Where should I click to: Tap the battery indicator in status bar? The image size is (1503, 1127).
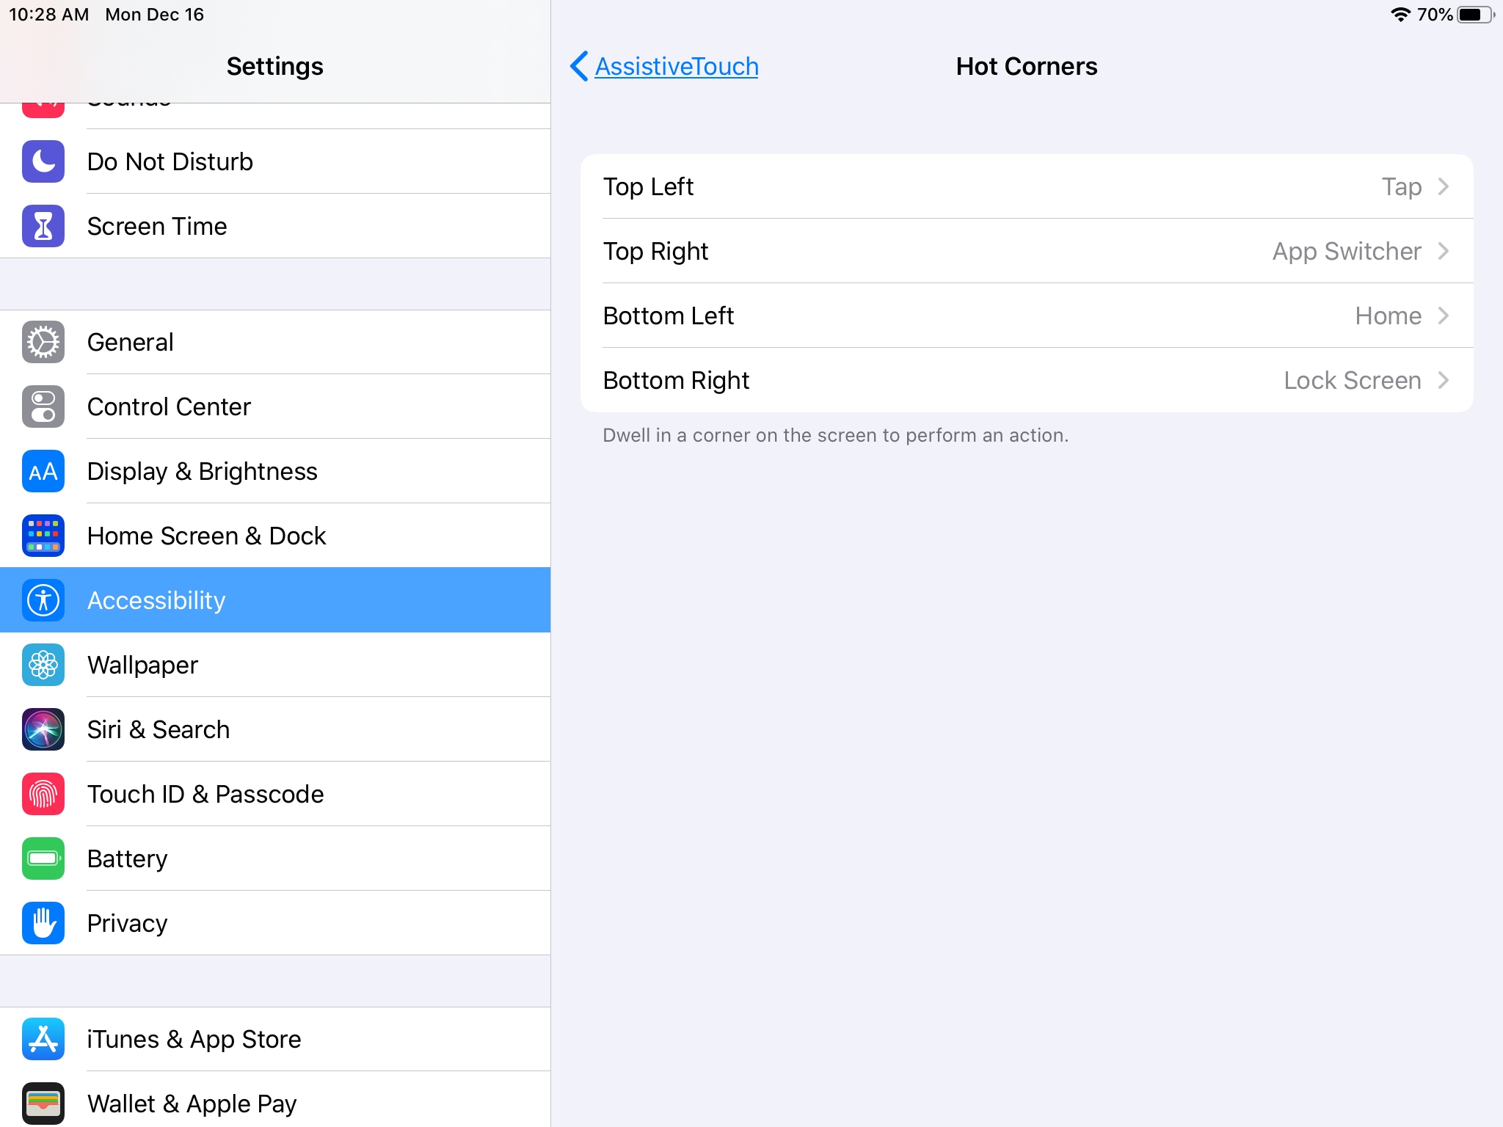click(1476, 15)
